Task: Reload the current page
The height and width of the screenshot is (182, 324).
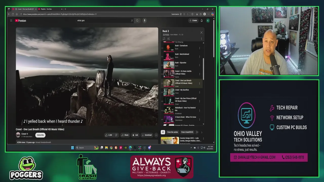Action: pos(13,14)
